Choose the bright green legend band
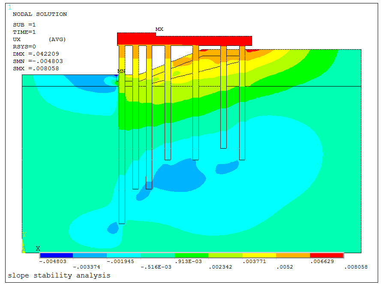This screenshot has width=382, height=284. pos(191,255)
